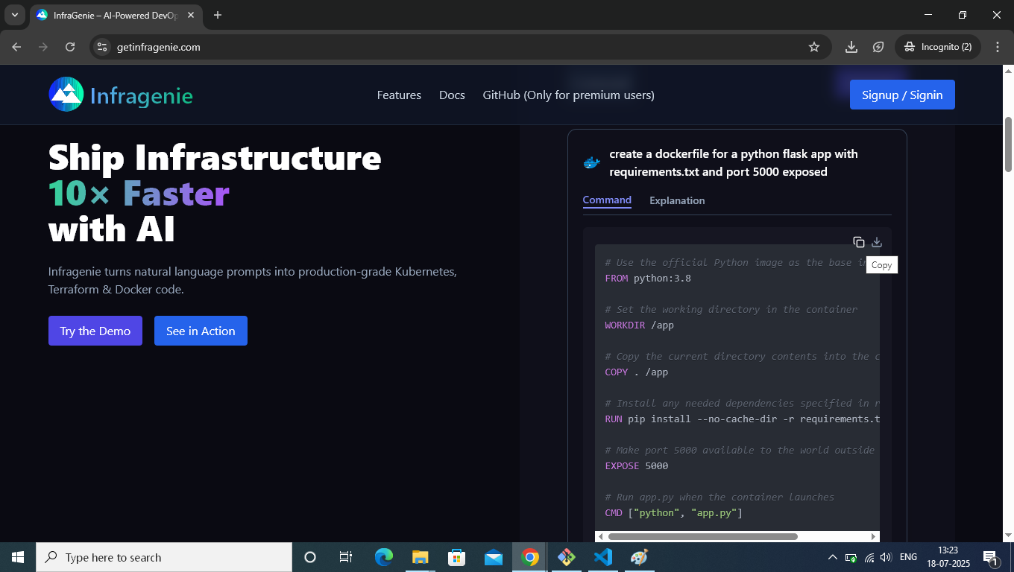Open Microsoft Store from taskbar
The image size is (1014, 572).
tap(456, 557)
